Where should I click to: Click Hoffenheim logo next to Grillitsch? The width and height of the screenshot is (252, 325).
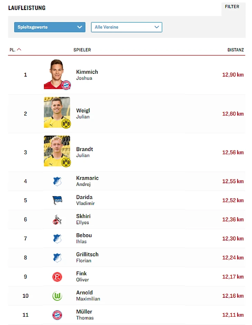pyautogui.click(x=57, y=258)
